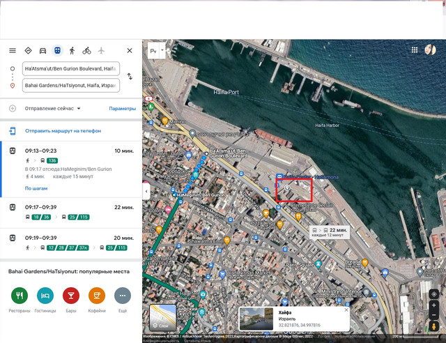The image size is (446, 343).
Task: Activate Street View pegman
Action: [434, 326]
